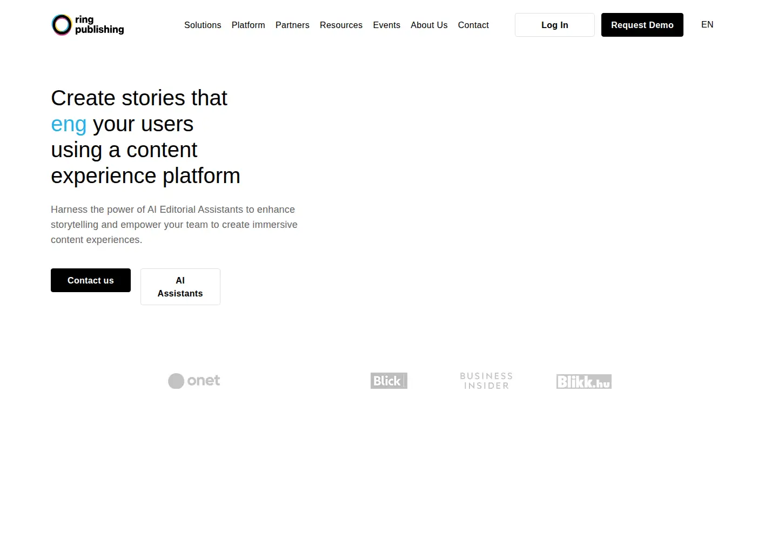Go to the Events page
This screenshot has height=540, width=778.
point(386,25)
